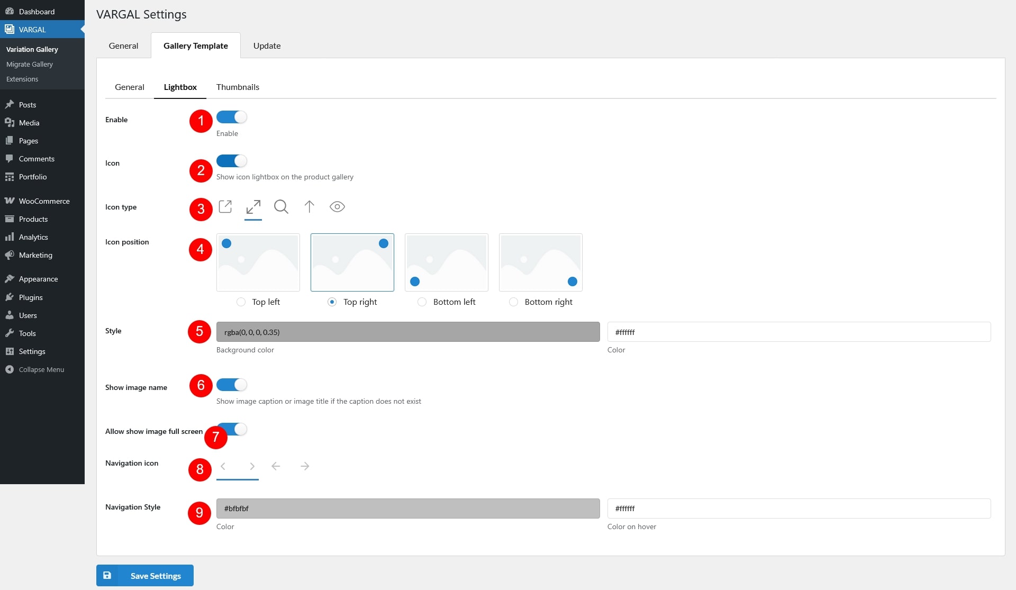Click the Marketing megaphone icon
This screenshot has height=590, width=1016.
point(10,255)
